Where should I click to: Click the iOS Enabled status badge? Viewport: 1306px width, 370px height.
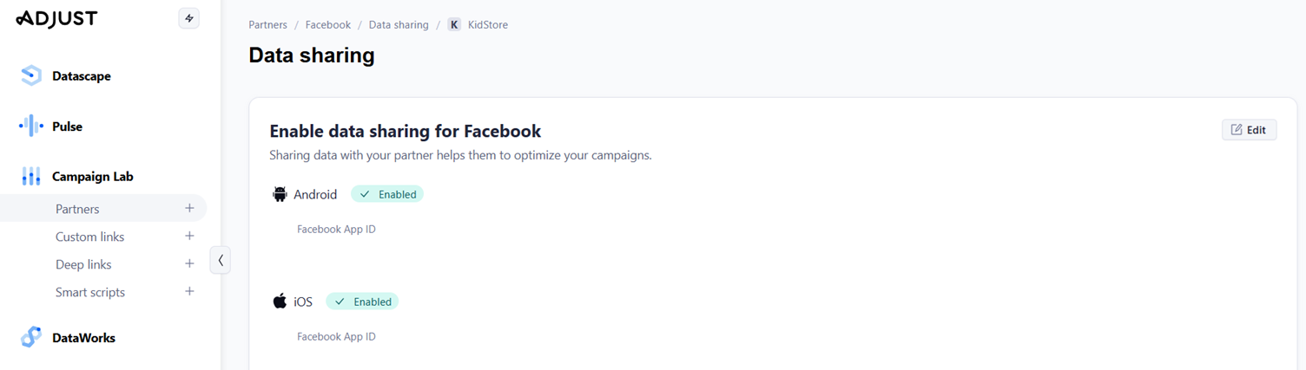tap(362, 302)
